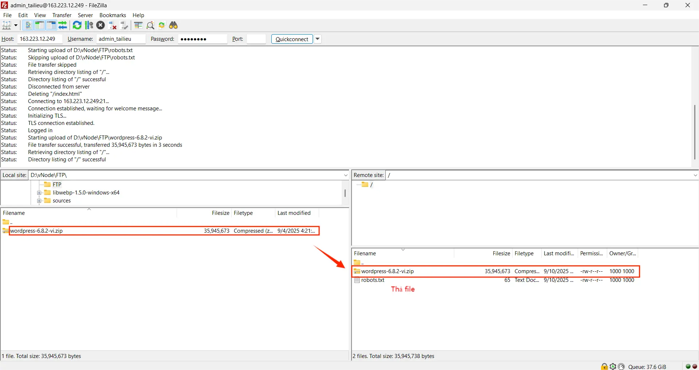Sort remote list by Owner/Group column
The image size is (699, 370).
click(x=623, y=253)
